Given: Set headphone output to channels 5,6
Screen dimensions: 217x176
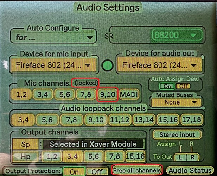Looking at the screenshot, I should (94, 157).
